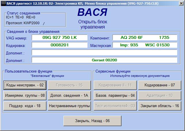Open Коды неисправн. - 02 fault codes
This screenshot has width=185, height=131.
25,85
